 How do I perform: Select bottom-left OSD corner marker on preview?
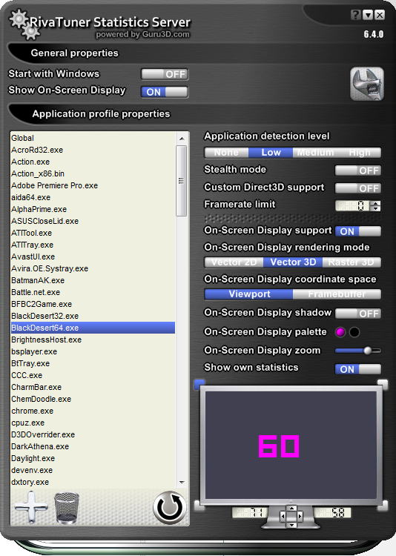coord(199,506)
